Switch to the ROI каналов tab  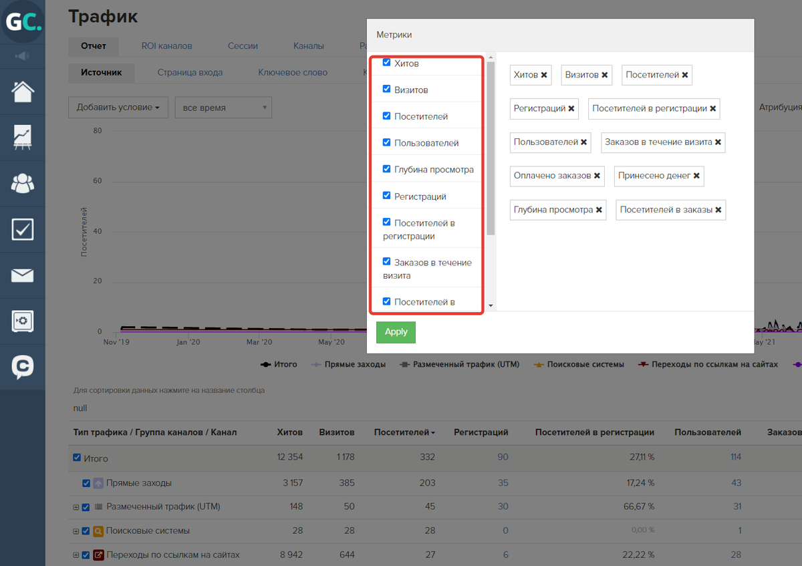pyautogui.click(x=166, y=46)
